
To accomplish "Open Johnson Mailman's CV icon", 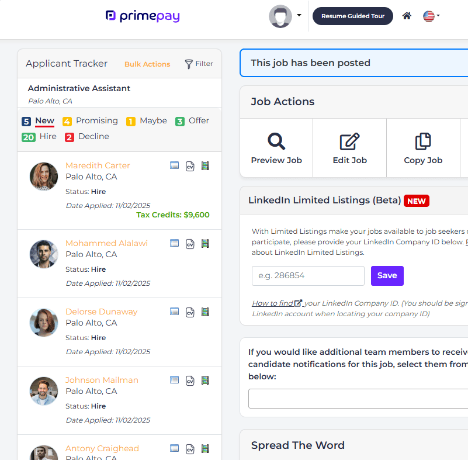I will point(189,381).
